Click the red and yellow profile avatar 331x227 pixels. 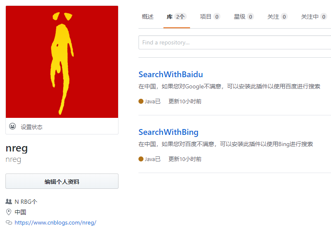[62, 62]
